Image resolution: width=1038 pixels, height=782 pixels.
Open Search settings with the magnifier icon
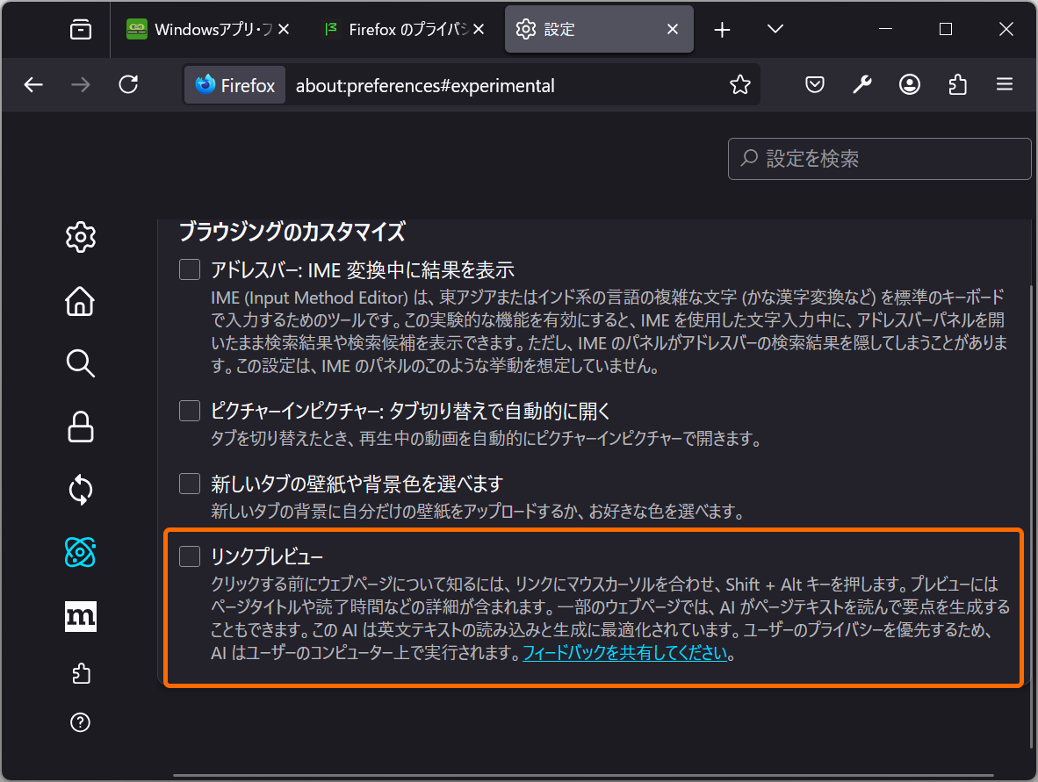[80, 363]
